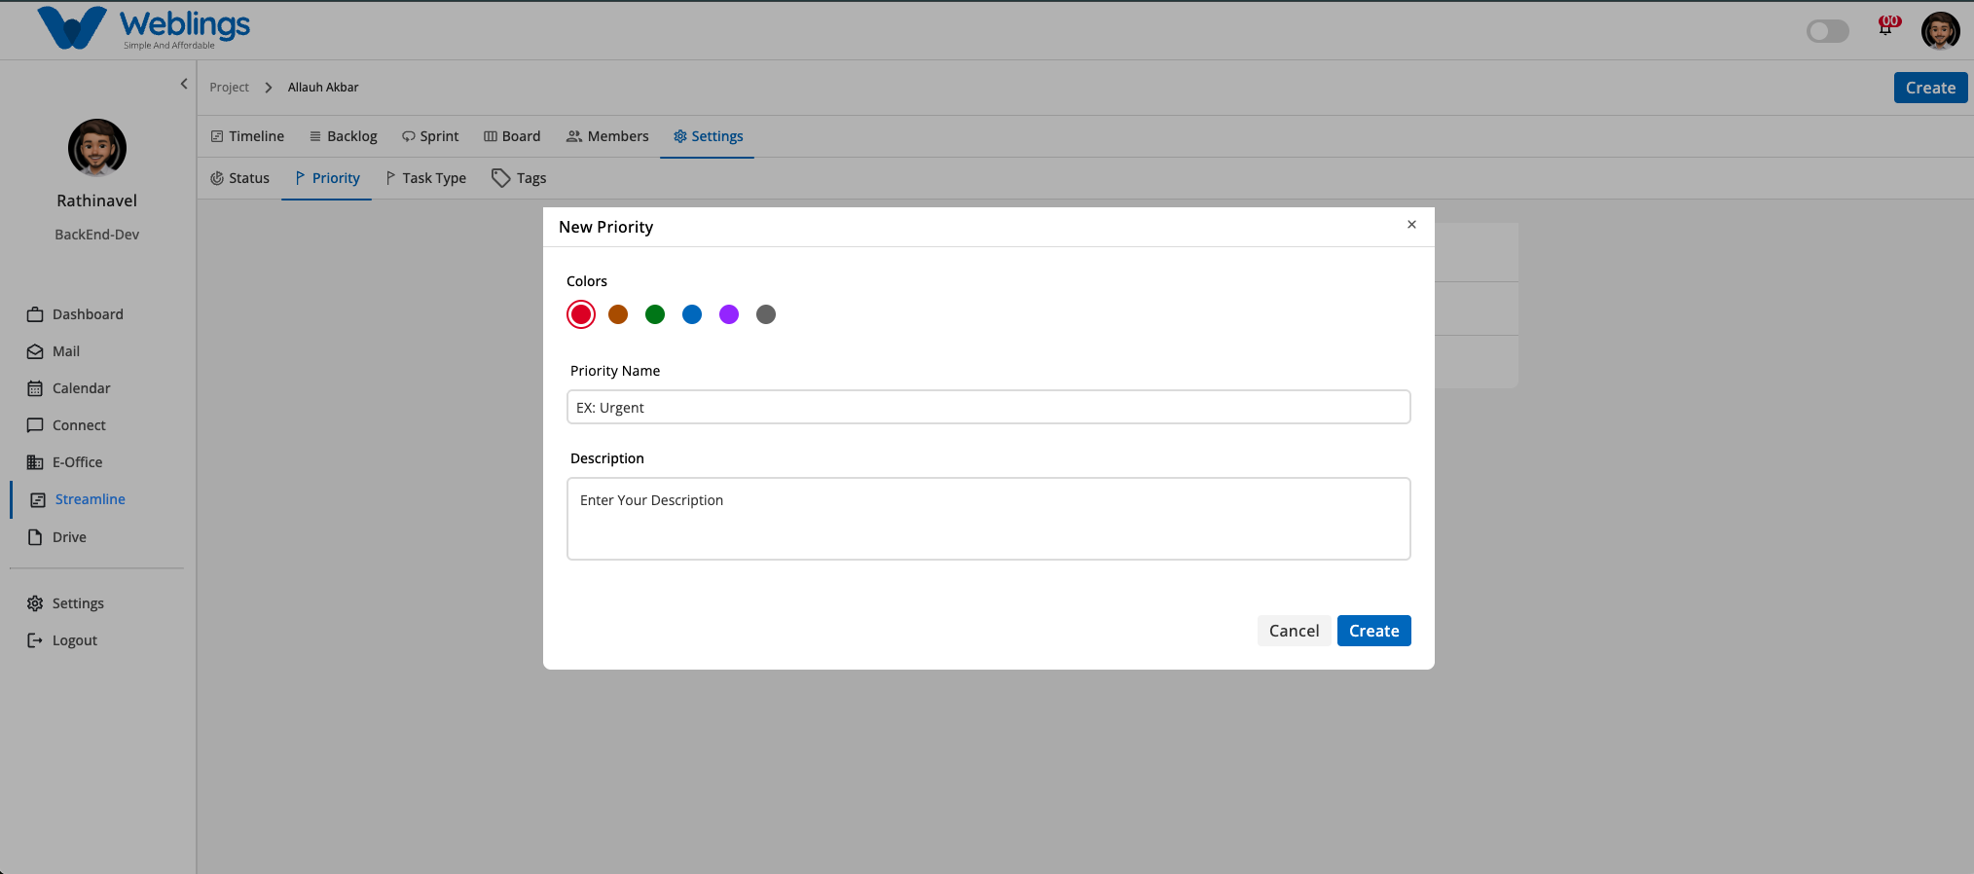
Task: Pick the blue color swatch
Action: click(692, 314)
